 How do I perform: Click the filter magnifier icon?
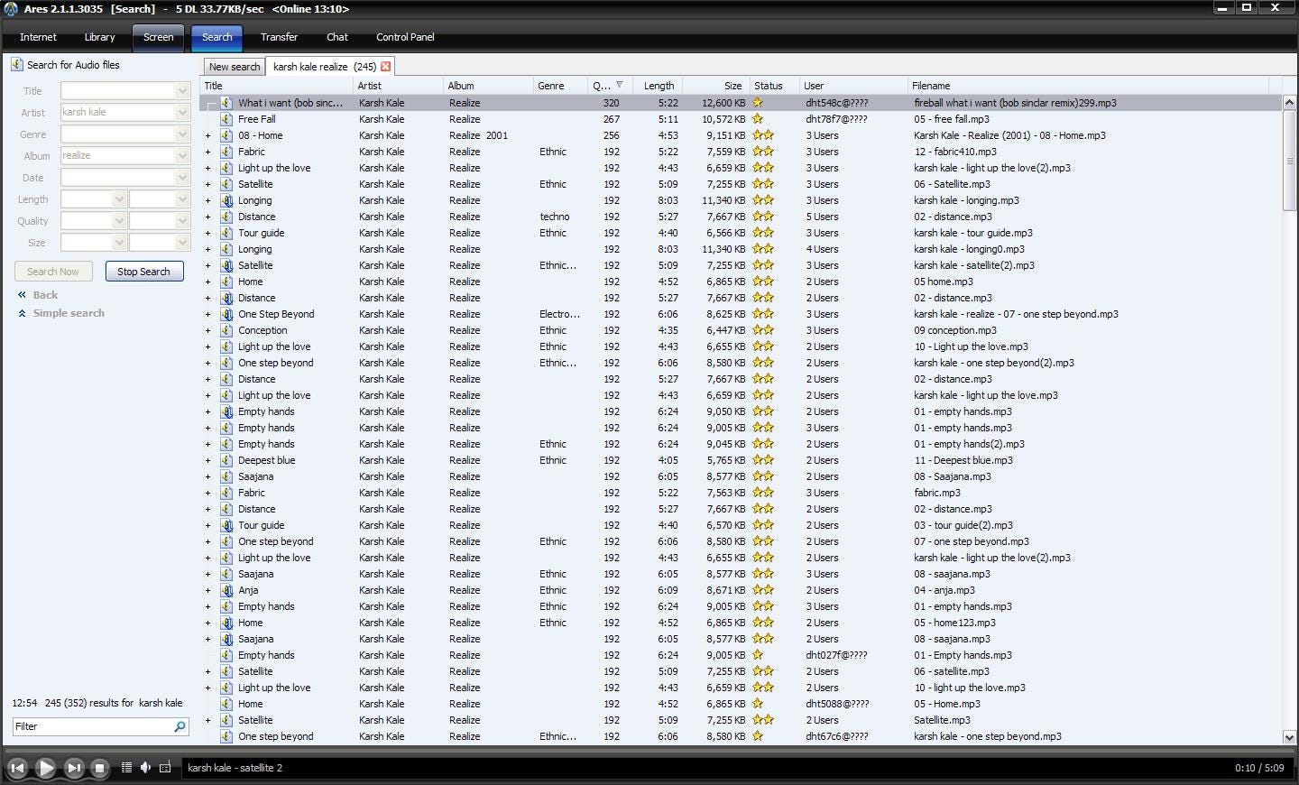pyautogui.click(x=180, y=726)
